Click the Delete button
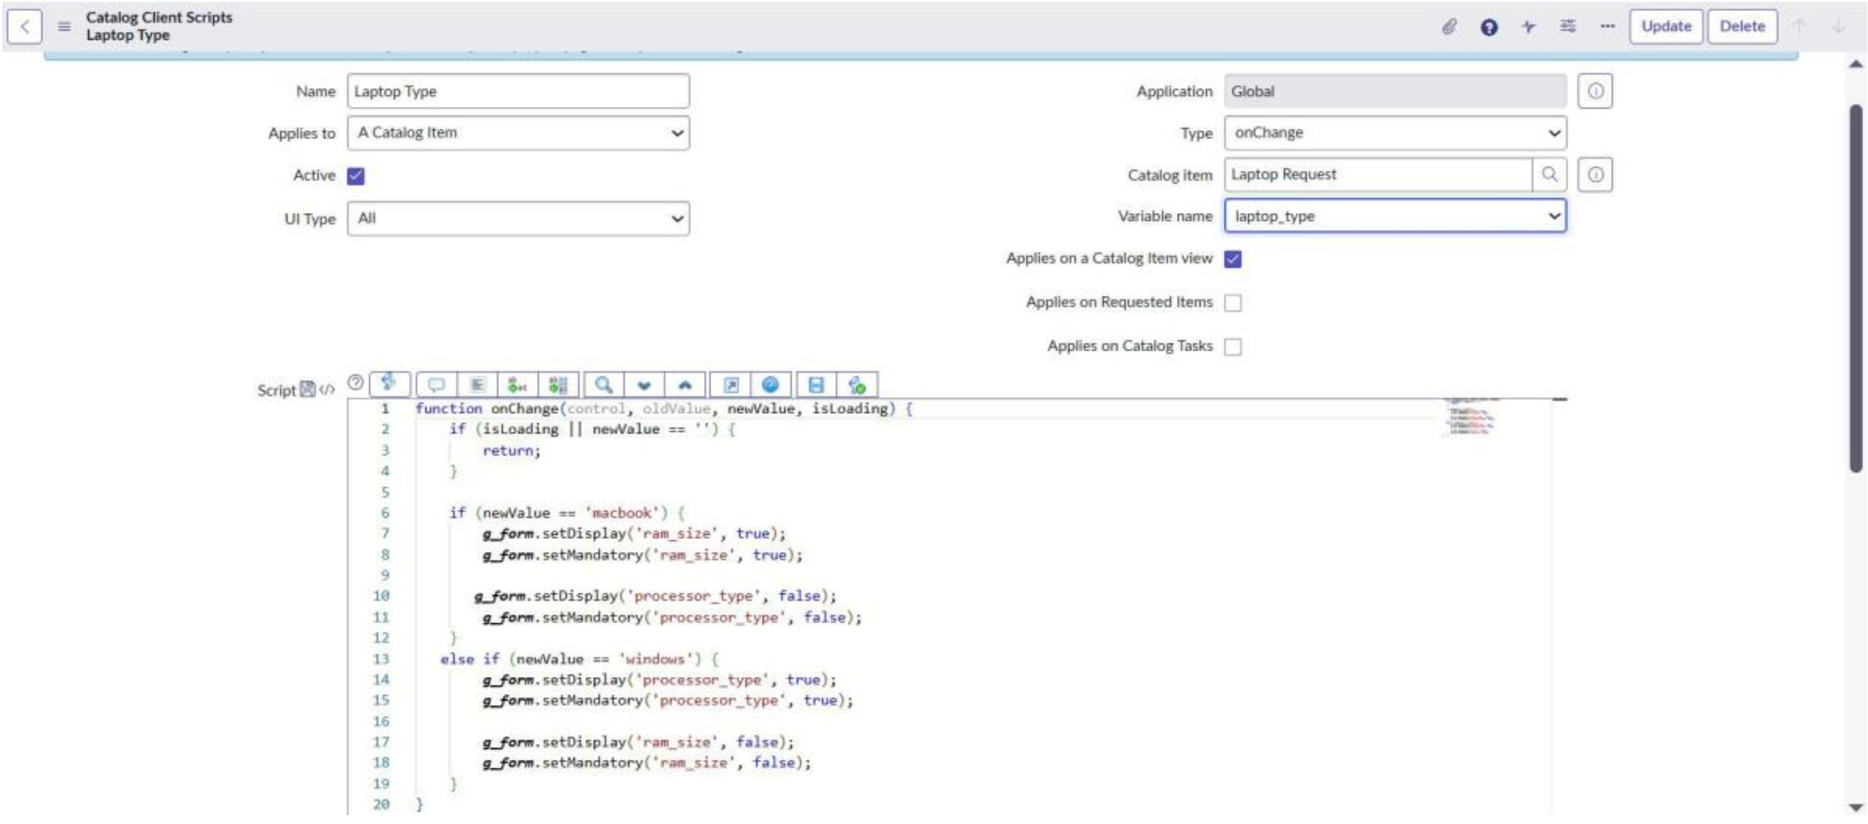 pos(1742,27)
